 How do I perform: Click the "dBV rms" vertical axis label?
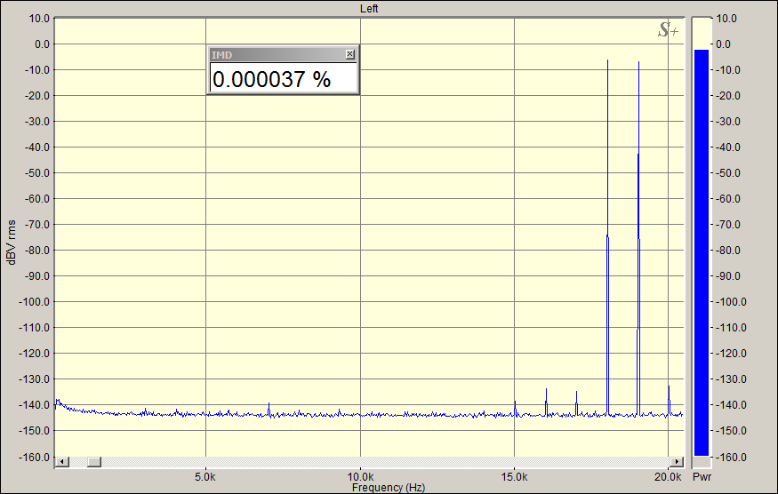coord(12,243)
